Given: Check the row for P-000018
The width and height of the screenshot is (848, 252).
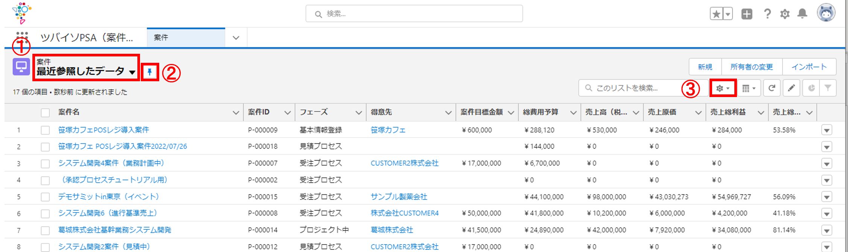Looking at the screenshot, I should click(45, 147).
